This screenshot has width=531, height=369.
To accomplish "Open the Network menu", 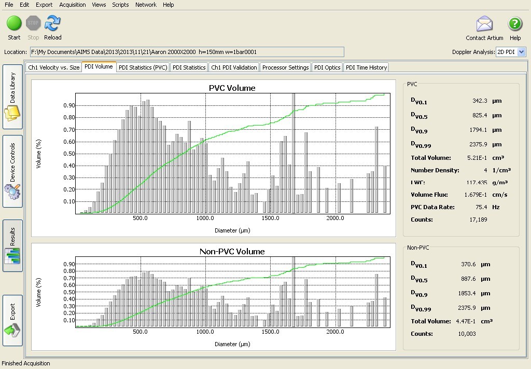I will coord(146,5).
